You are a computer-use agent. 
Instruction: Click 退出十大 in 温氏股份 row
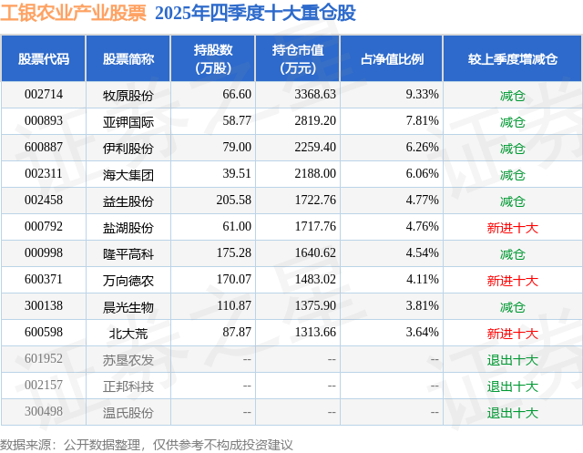(x=512, y=413)
